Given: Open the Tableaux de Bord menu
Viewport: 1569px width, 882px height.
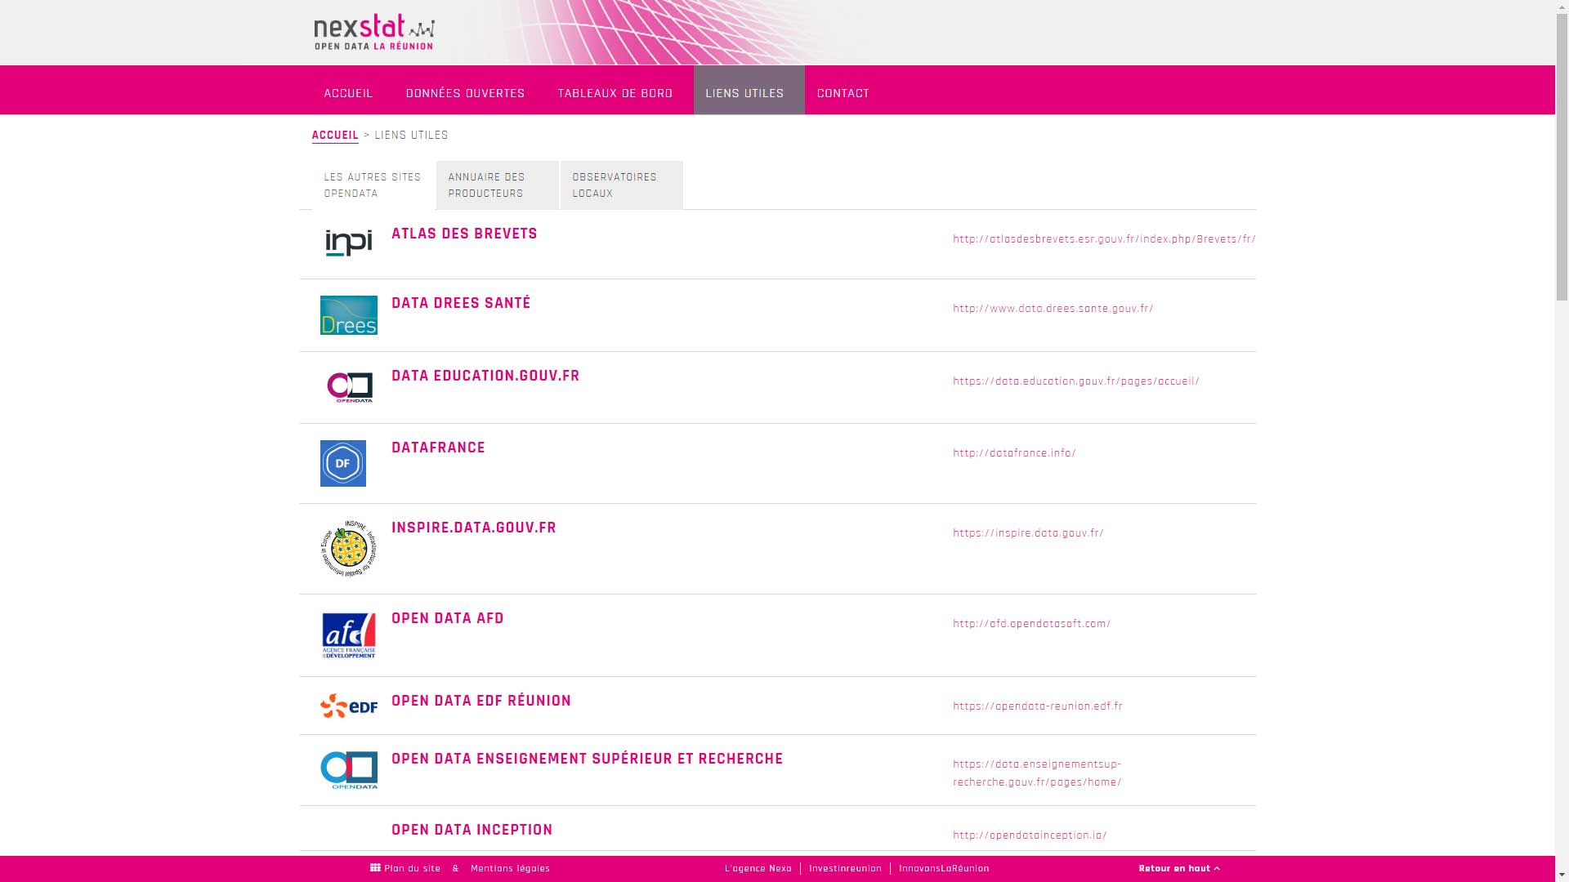Looking at the screenshot, I should click(x=615, y=93).
